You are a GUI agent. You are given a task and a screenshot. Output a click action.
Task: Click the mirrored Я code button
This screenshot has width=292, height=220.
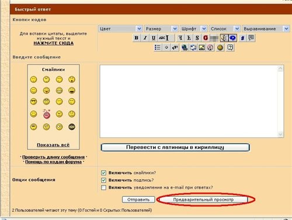pos(180,38)
